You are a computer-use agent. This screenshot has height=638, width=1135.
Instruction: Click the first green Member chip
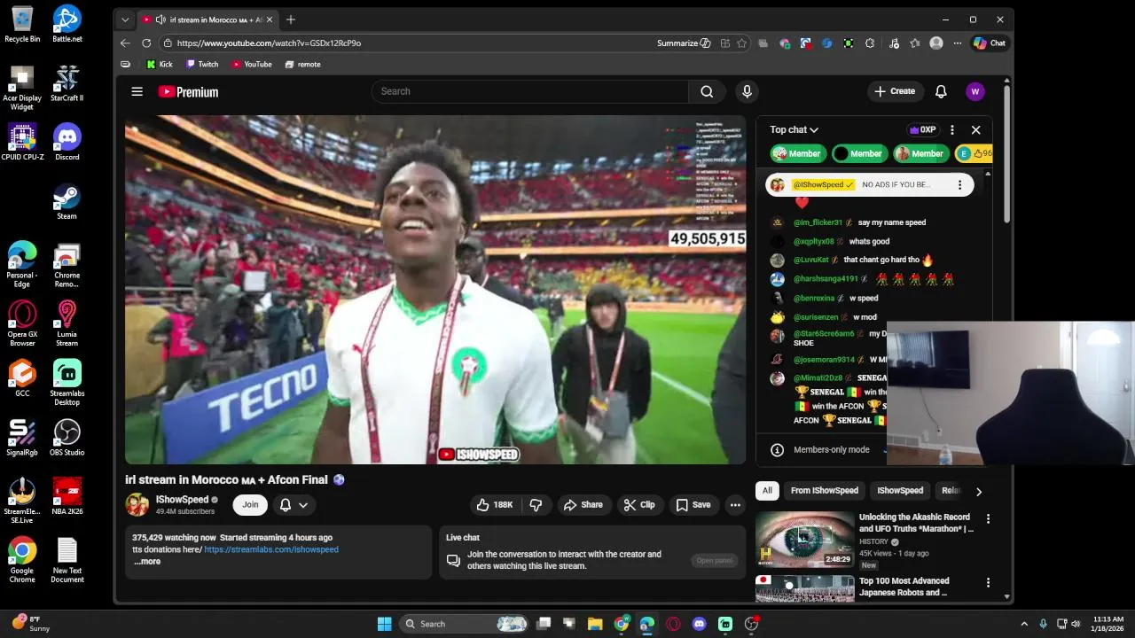pos(797,153)
